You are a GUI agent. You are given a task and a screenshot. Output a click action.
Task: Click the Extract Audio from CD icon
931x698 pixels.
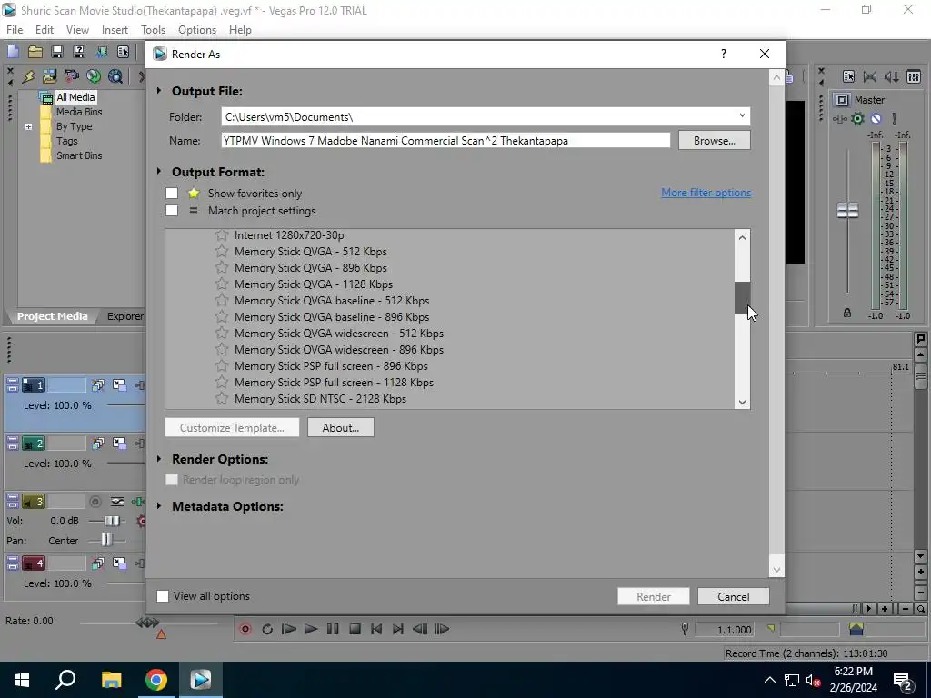(x=94, y=76)
